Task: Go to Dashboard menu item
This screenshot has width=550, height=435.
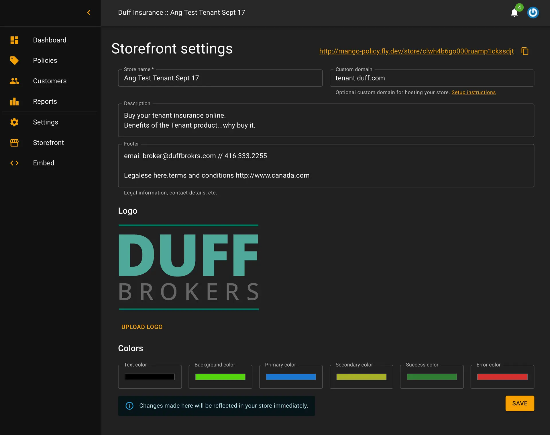Action: [50, 40]
